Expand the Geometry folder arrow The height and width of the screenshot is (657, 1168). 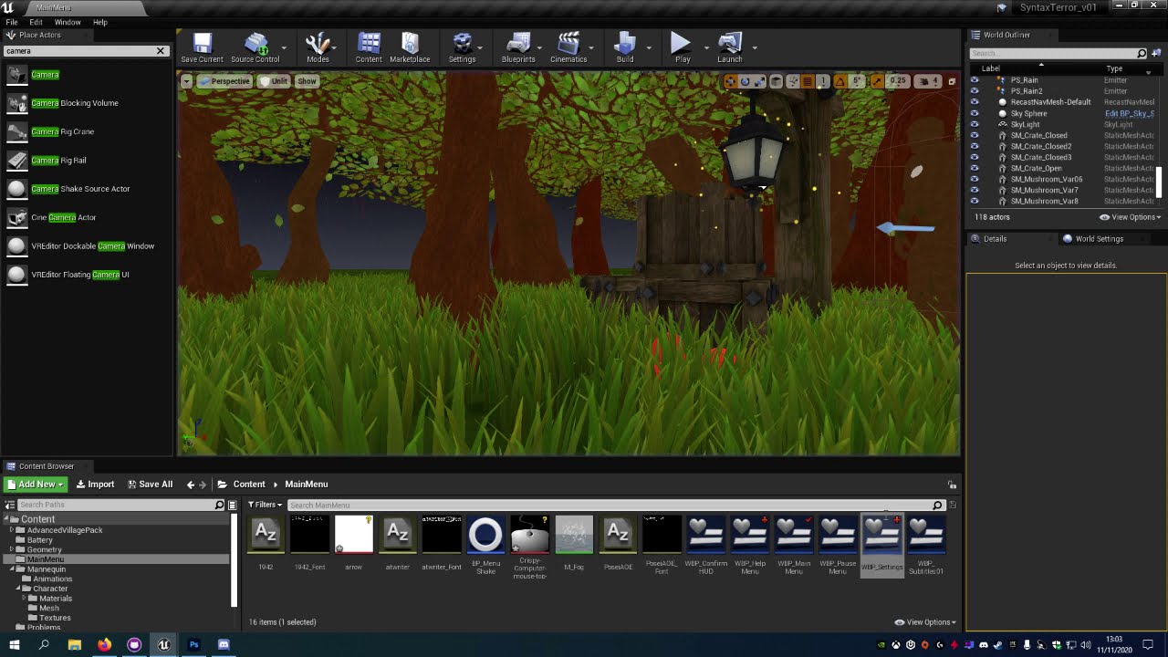click(x=12, y=549)
